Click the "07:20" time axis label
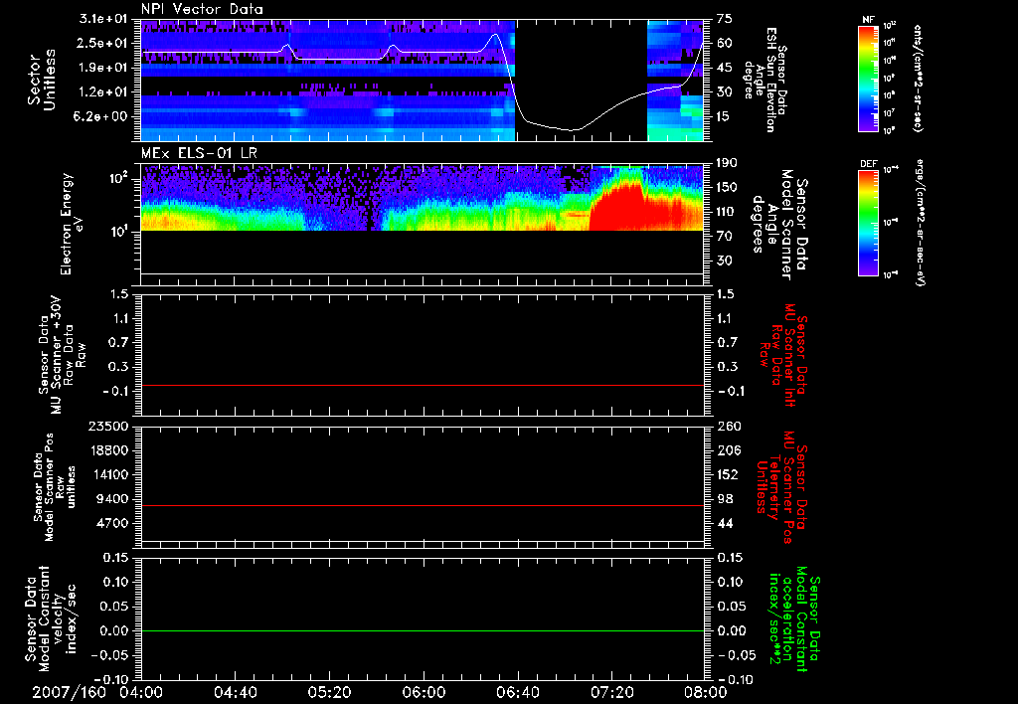The image size is (1018, 704). point(611,692)
